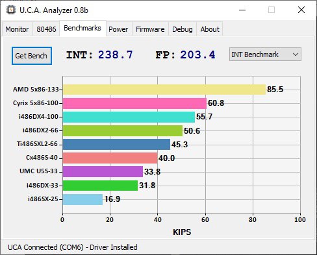Screen dimensions: 317x255
Task: Open the 80486 tab
Action: (46, 29)
